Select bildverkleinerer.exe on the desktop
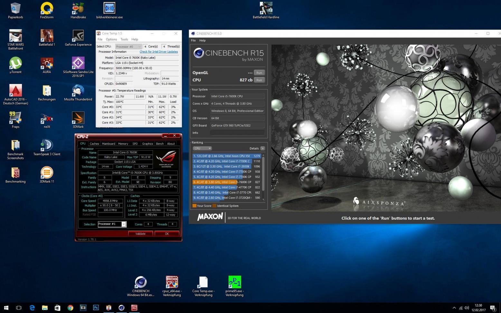 (109, 10)
